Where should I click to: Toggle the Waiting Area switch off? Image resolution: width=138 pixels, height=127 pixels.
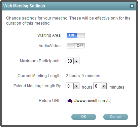(x=76, y=35)
